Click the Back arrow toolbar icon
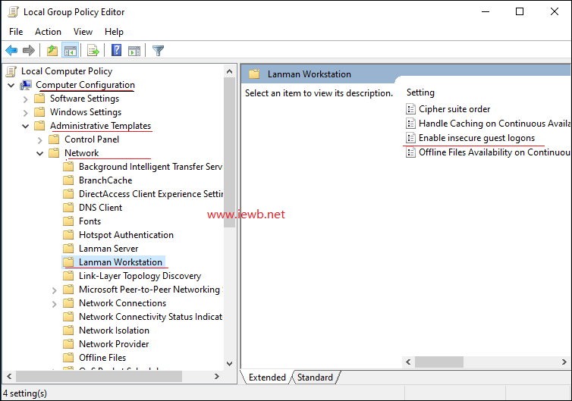The width and height of the screenshot is (572, 401). (x=11, y=50)
